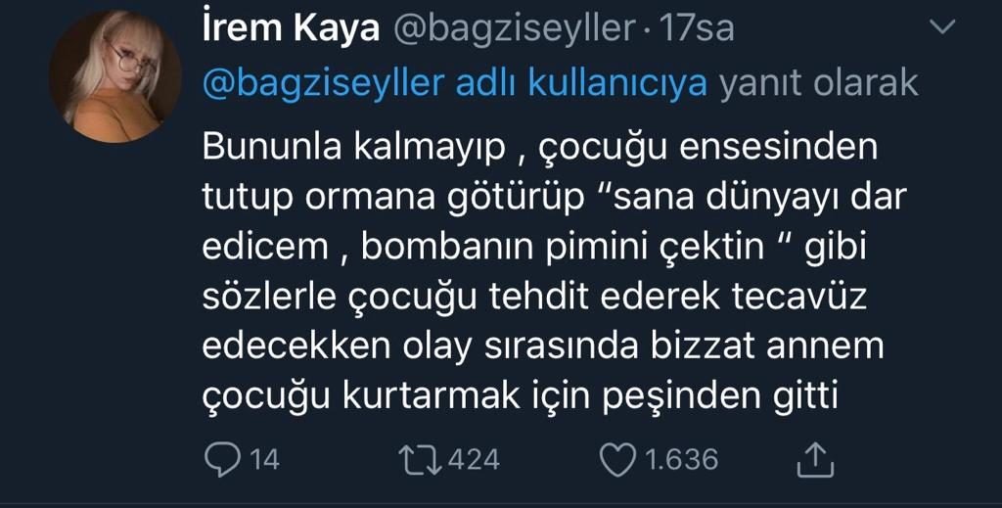Screen dimensions: 1002x508
Task: Click the reply speech bubble icon
Action: pyautogui.click(x=222, y=459)
